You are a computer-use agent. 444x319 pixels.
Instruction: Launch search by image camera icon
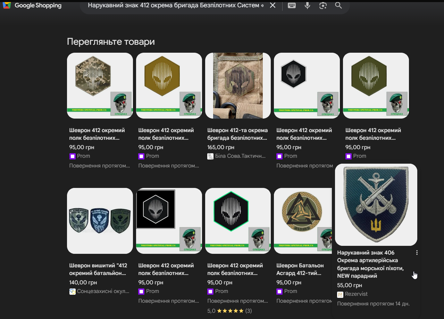pyautogui.click(x=323, y=5)
